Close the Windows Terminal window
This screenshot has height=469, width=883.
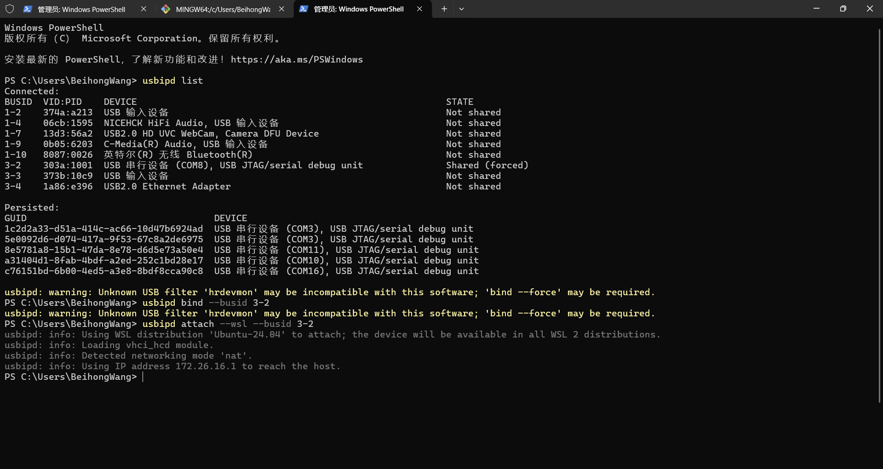870,9
